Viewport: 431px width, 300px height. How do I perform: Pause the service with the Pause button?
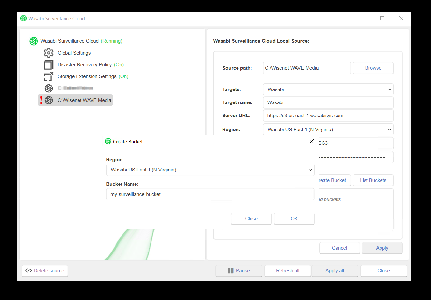(239, 271)
